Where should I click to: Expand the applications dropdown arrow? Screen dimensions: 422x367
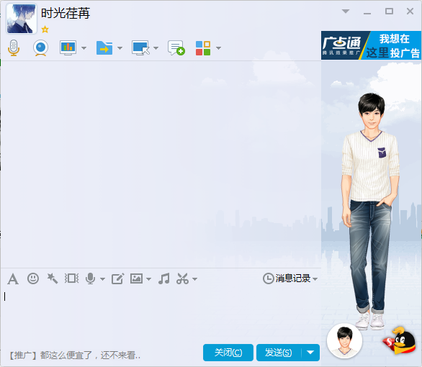pos(218,48)
